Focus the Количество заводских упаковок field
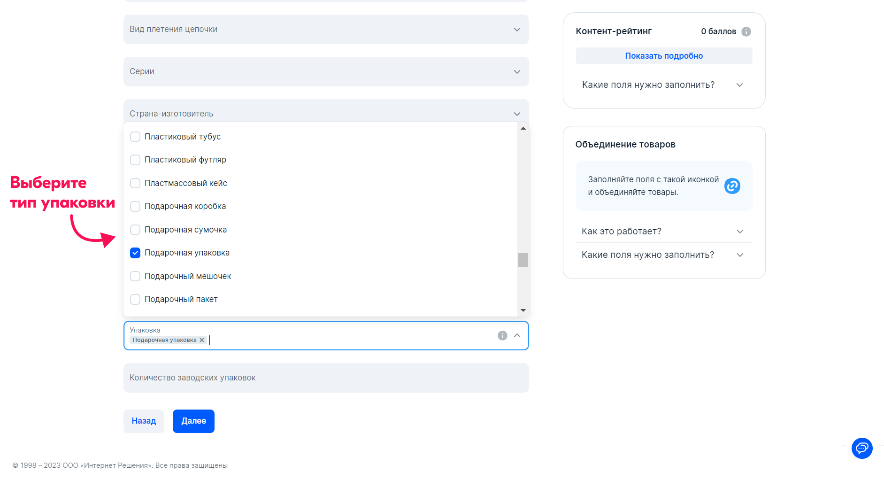The image size is (884, 480). click(x=326, y=378)
